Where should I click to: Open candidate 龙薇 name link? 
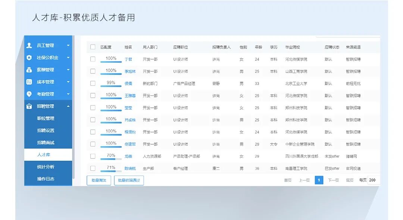tap(128, 156)
